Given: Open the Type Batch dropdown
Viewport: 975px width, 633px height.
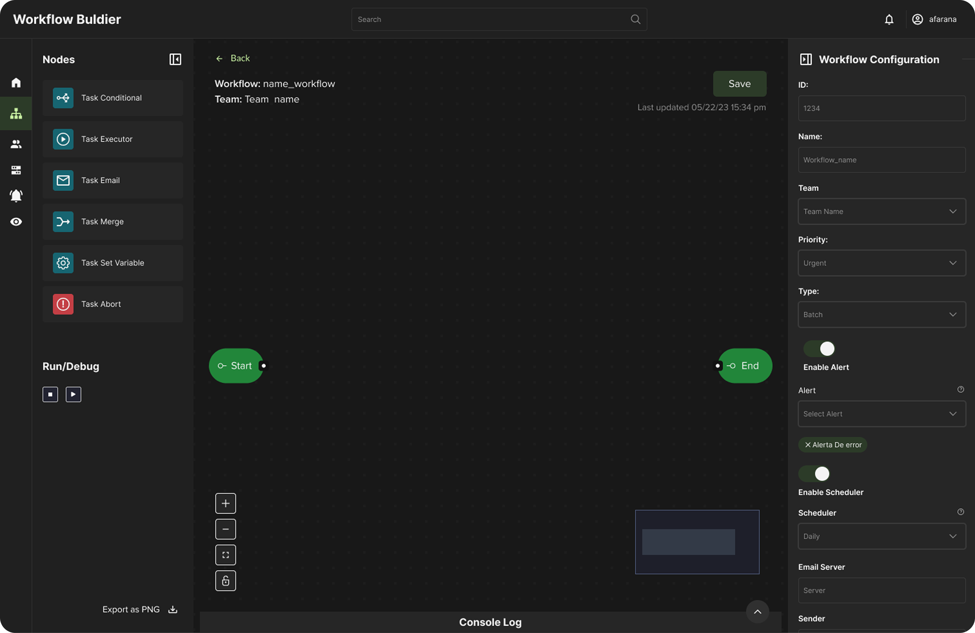Looking at the screenshot, I should [x=882, y=314].
